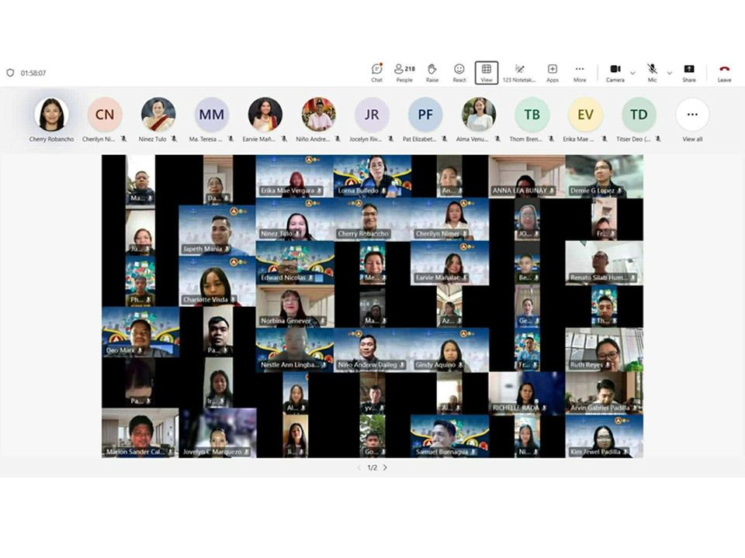Expand the Camera options dropdown arrow
Screen dimensions: 745x558
[632, 73]
